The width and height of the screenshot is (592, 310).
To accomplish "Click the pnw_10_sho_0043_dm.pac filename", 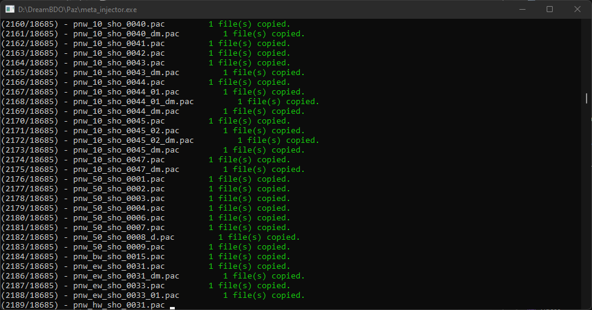I will (126, 73).
